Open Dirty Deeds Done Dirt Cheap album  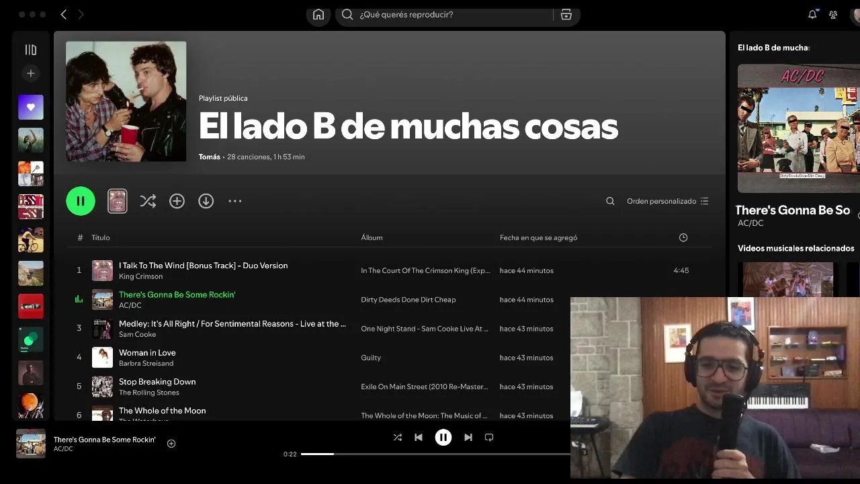coord(408,299)
